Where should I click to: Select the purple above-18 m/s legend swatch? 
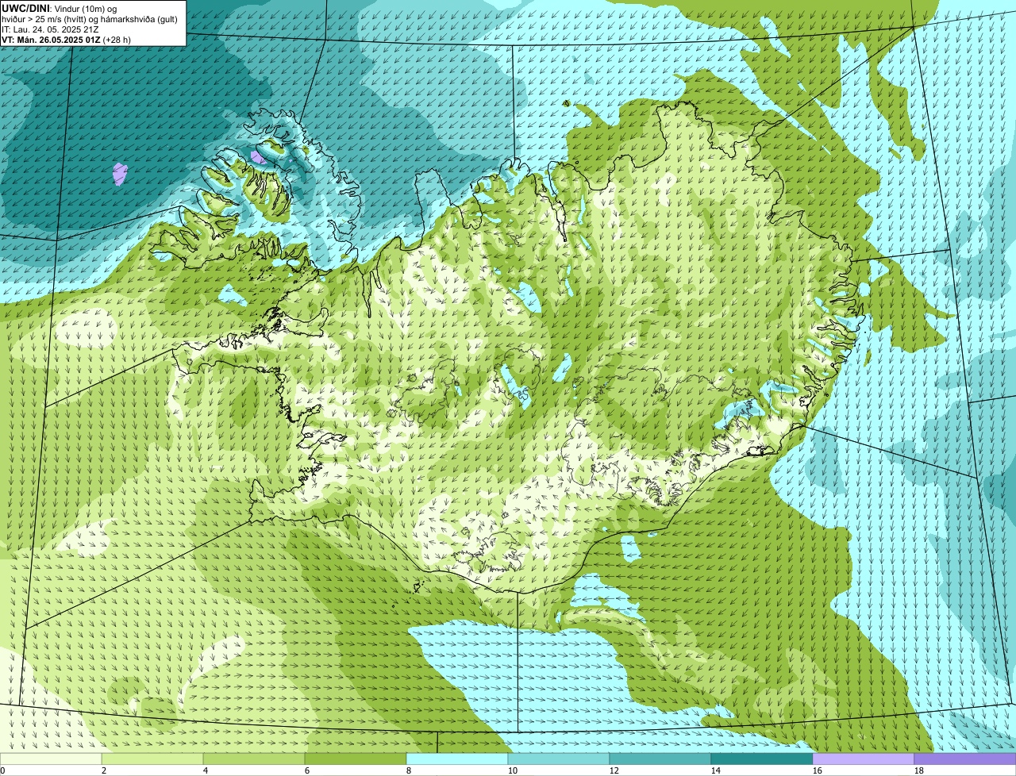[x=965, y=759]
